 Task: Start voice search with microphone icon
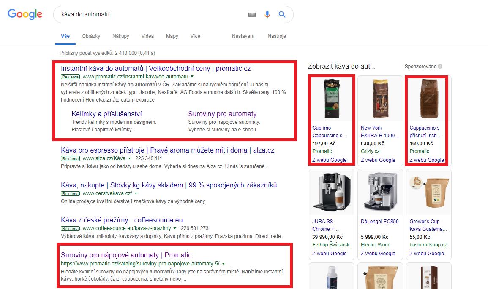(267, 15)
